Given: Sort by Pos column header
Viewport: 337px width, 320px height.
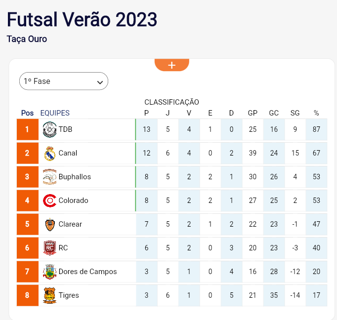Looking at the screenshot, I should coord(27,113).
